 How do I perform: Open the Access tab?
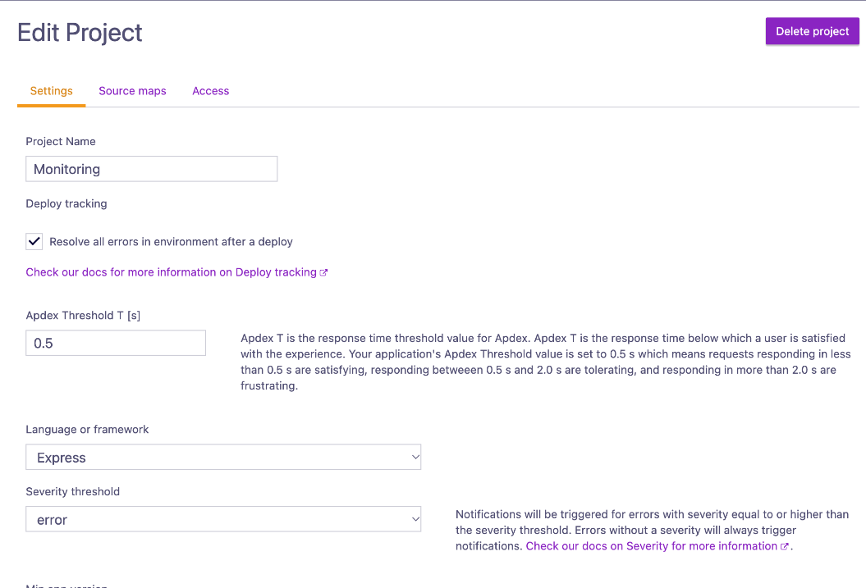(x=210, y=91)
